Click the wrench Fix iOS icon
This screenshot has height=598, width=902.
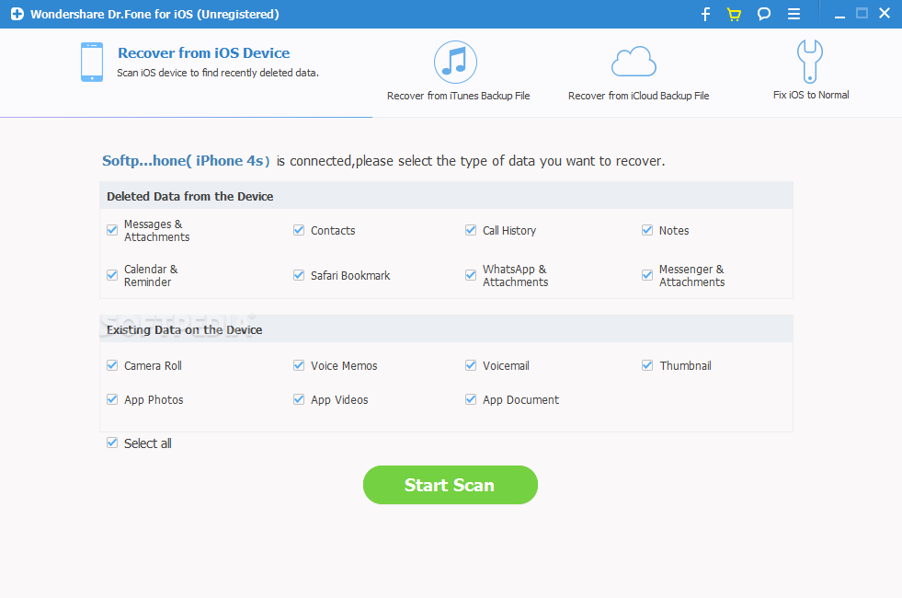pyautogui.click(x=810, y=61)
